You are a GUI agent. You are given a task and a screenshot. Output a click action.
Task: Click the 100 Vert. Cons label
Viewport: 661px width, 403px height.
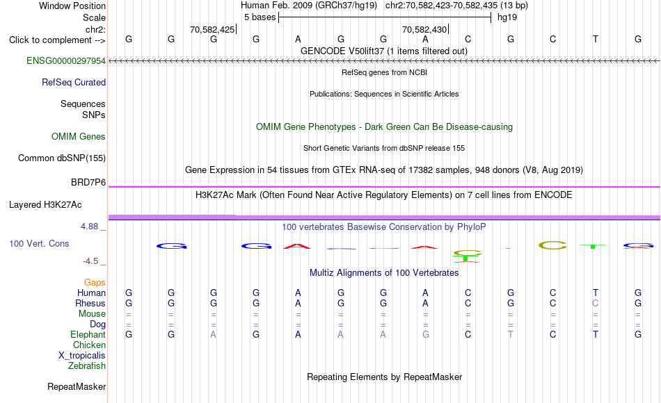pyautogui.click(x=39, y=243)
